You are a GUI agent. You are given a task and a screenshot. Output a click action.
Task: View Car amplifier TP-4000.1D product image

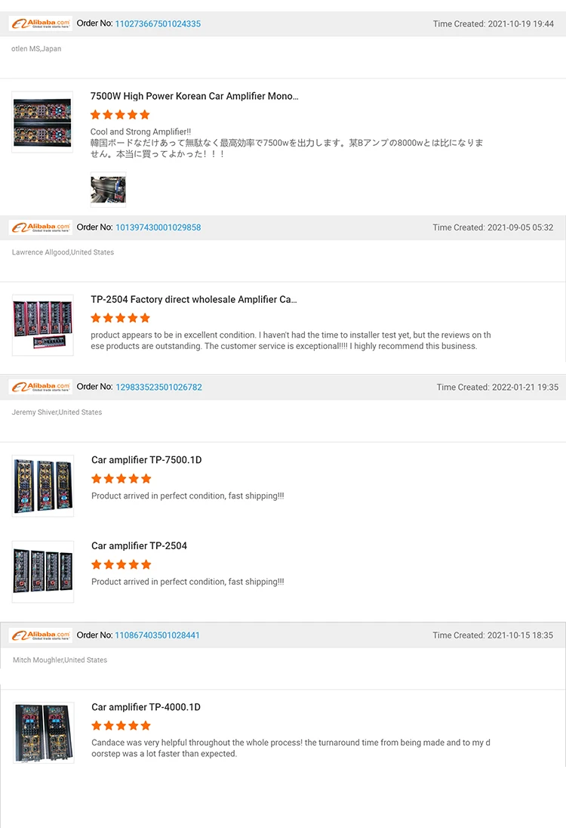coord(43,732)
